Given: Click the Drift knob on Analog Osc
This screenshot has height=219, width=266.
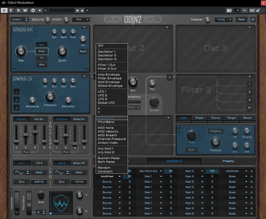Looking at the screenshot, I should [x=62, y=51].
